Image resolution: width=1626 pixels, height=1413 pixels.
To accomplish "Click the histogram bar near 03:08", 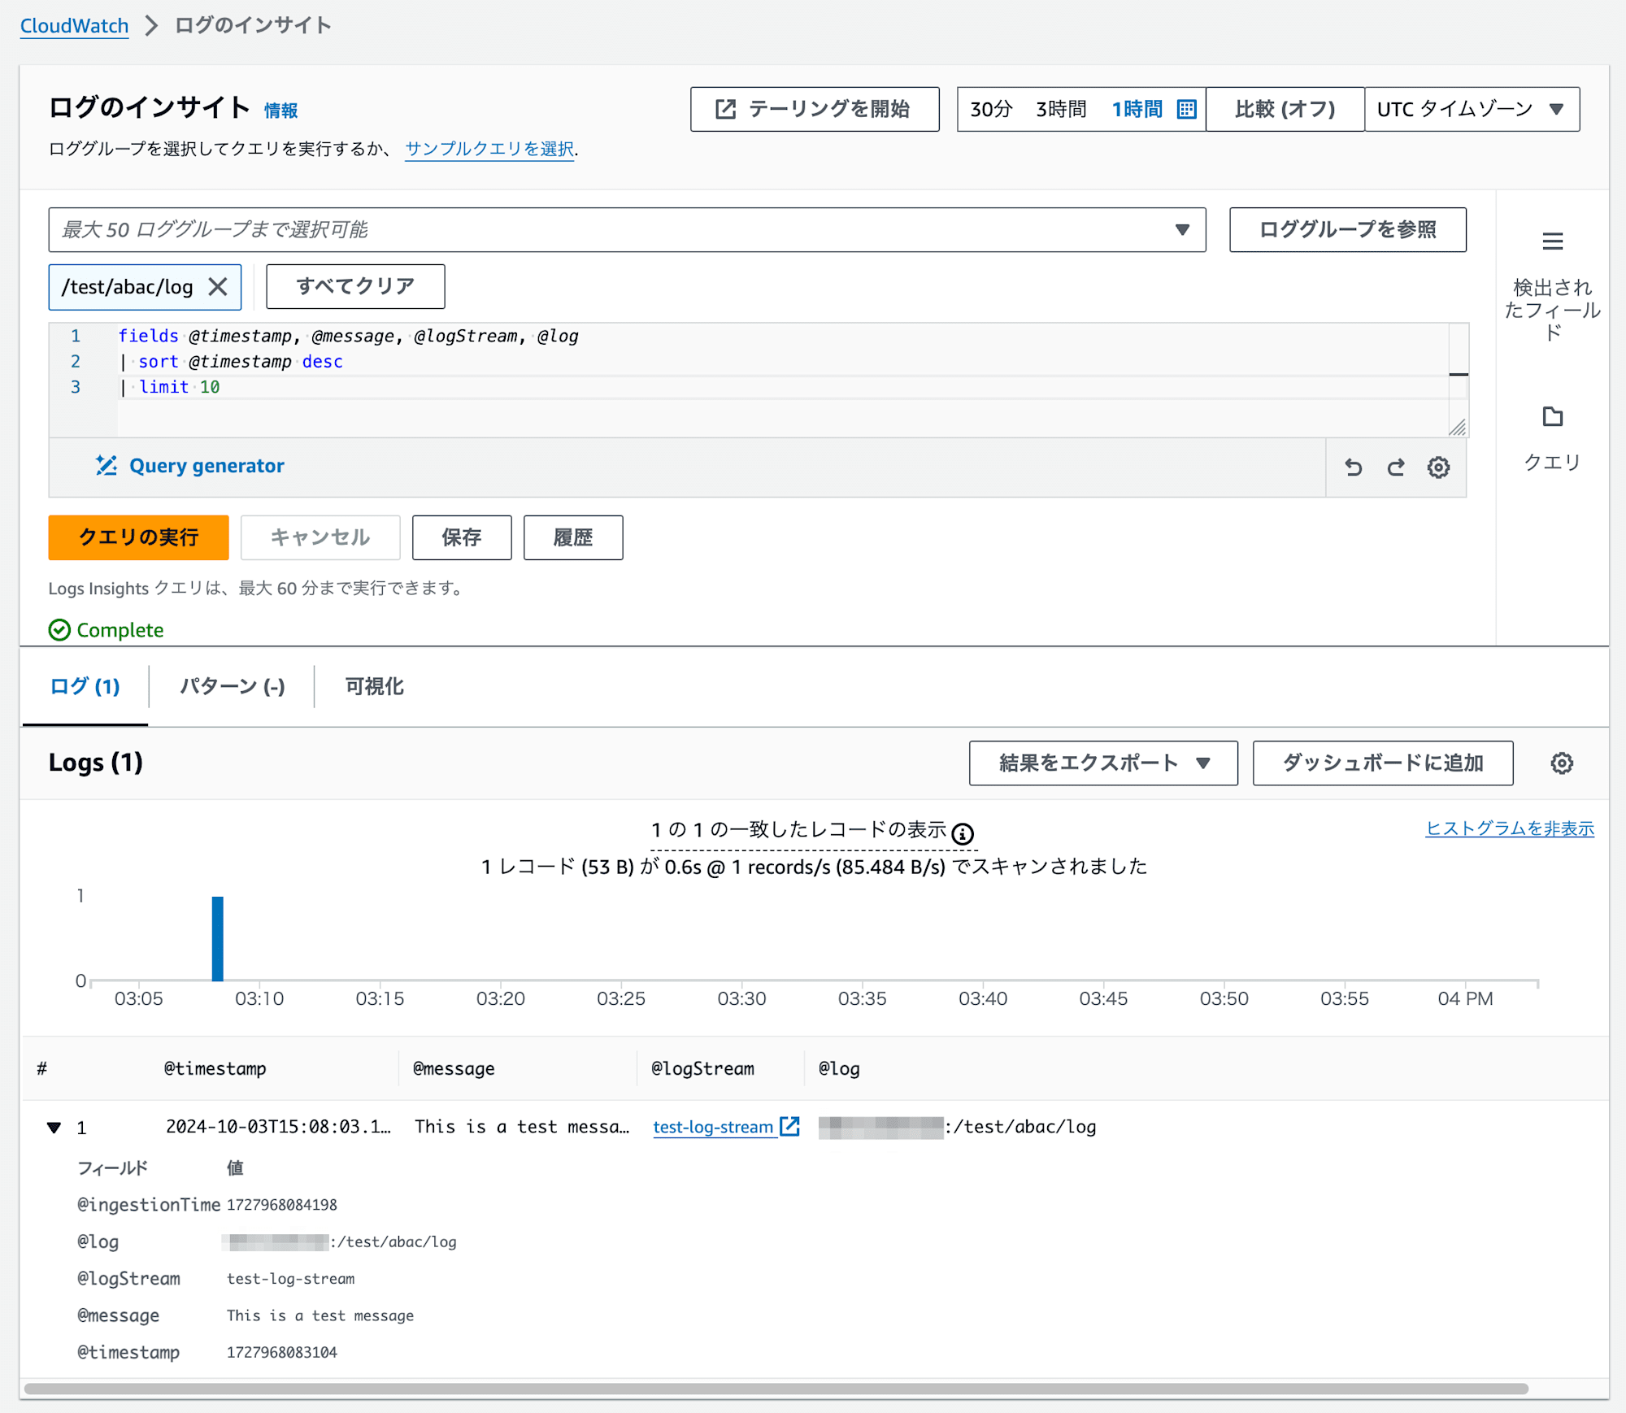I will [217, 939].
